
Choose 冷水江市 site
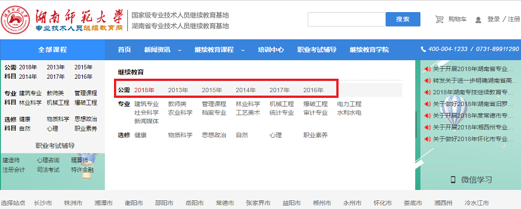tap(477, 203)
